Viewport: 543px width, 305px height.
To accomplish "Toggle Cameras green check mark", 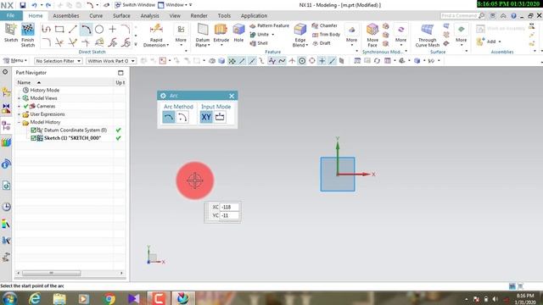I will point(26,106).
